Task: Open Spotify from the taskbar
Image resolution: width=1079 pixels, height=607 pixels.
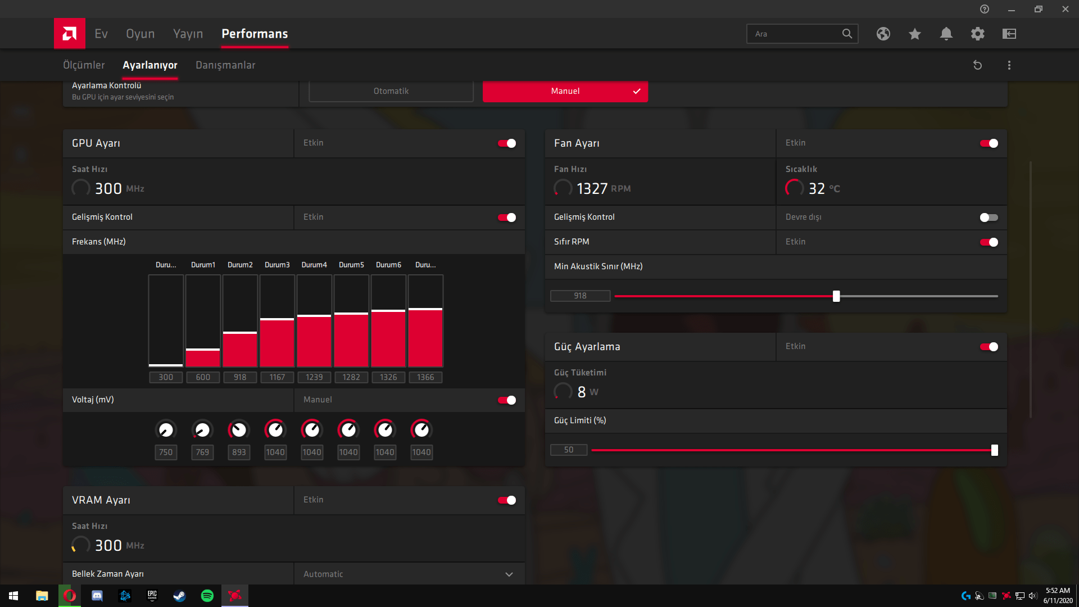Action: click(207, 596)
